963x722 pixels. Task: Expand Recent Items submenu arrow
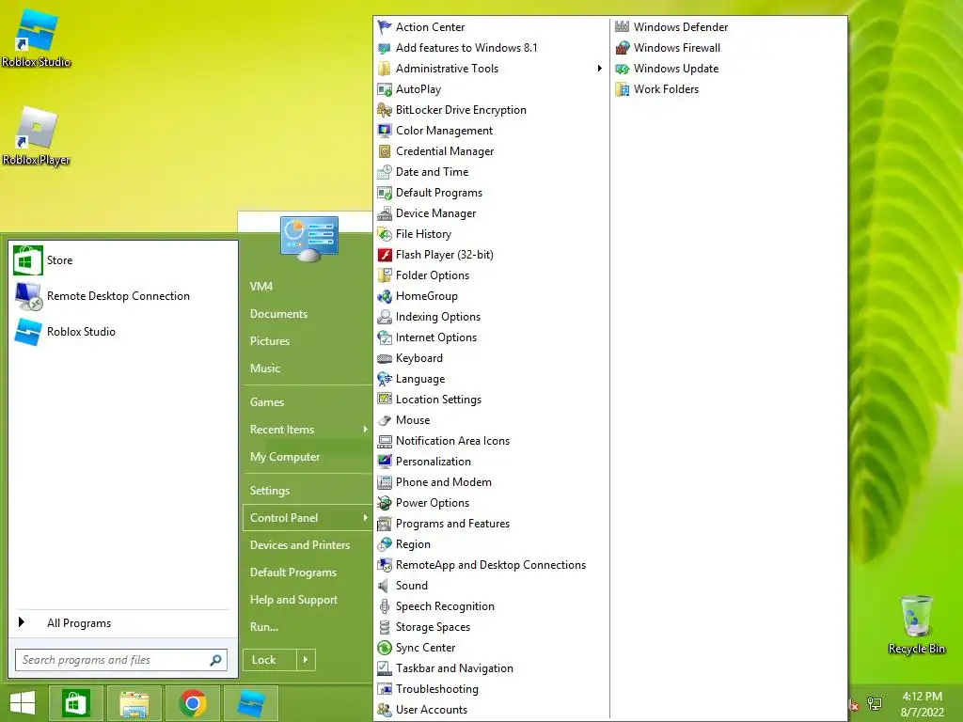click(x=365, y=429)
